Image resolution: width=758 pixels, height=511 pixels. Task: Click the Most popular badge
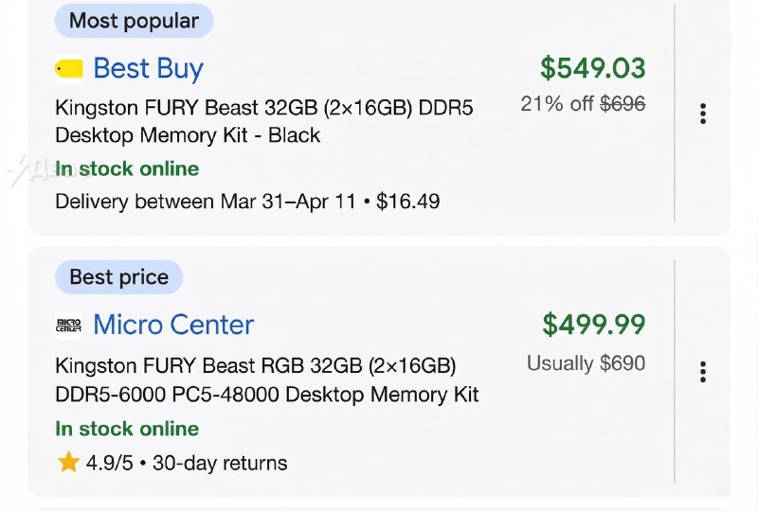[134, 20]
